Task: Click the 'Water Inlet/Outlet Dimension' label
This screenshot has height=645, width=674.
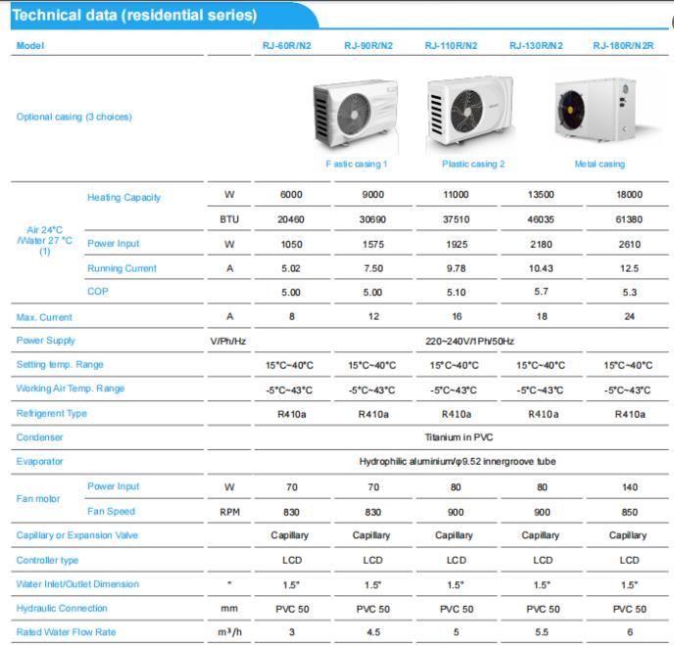Action: pos(77,584)
